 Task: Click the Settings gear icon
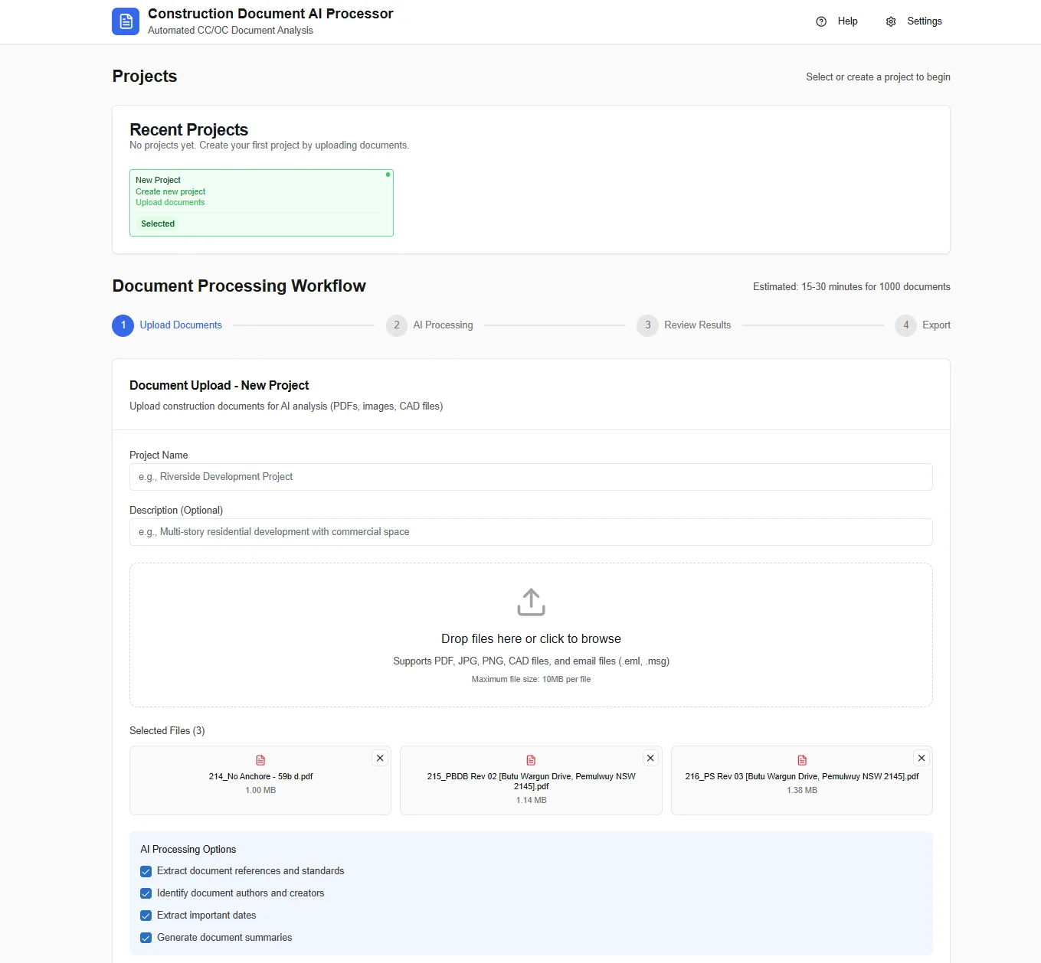[891, 21]
